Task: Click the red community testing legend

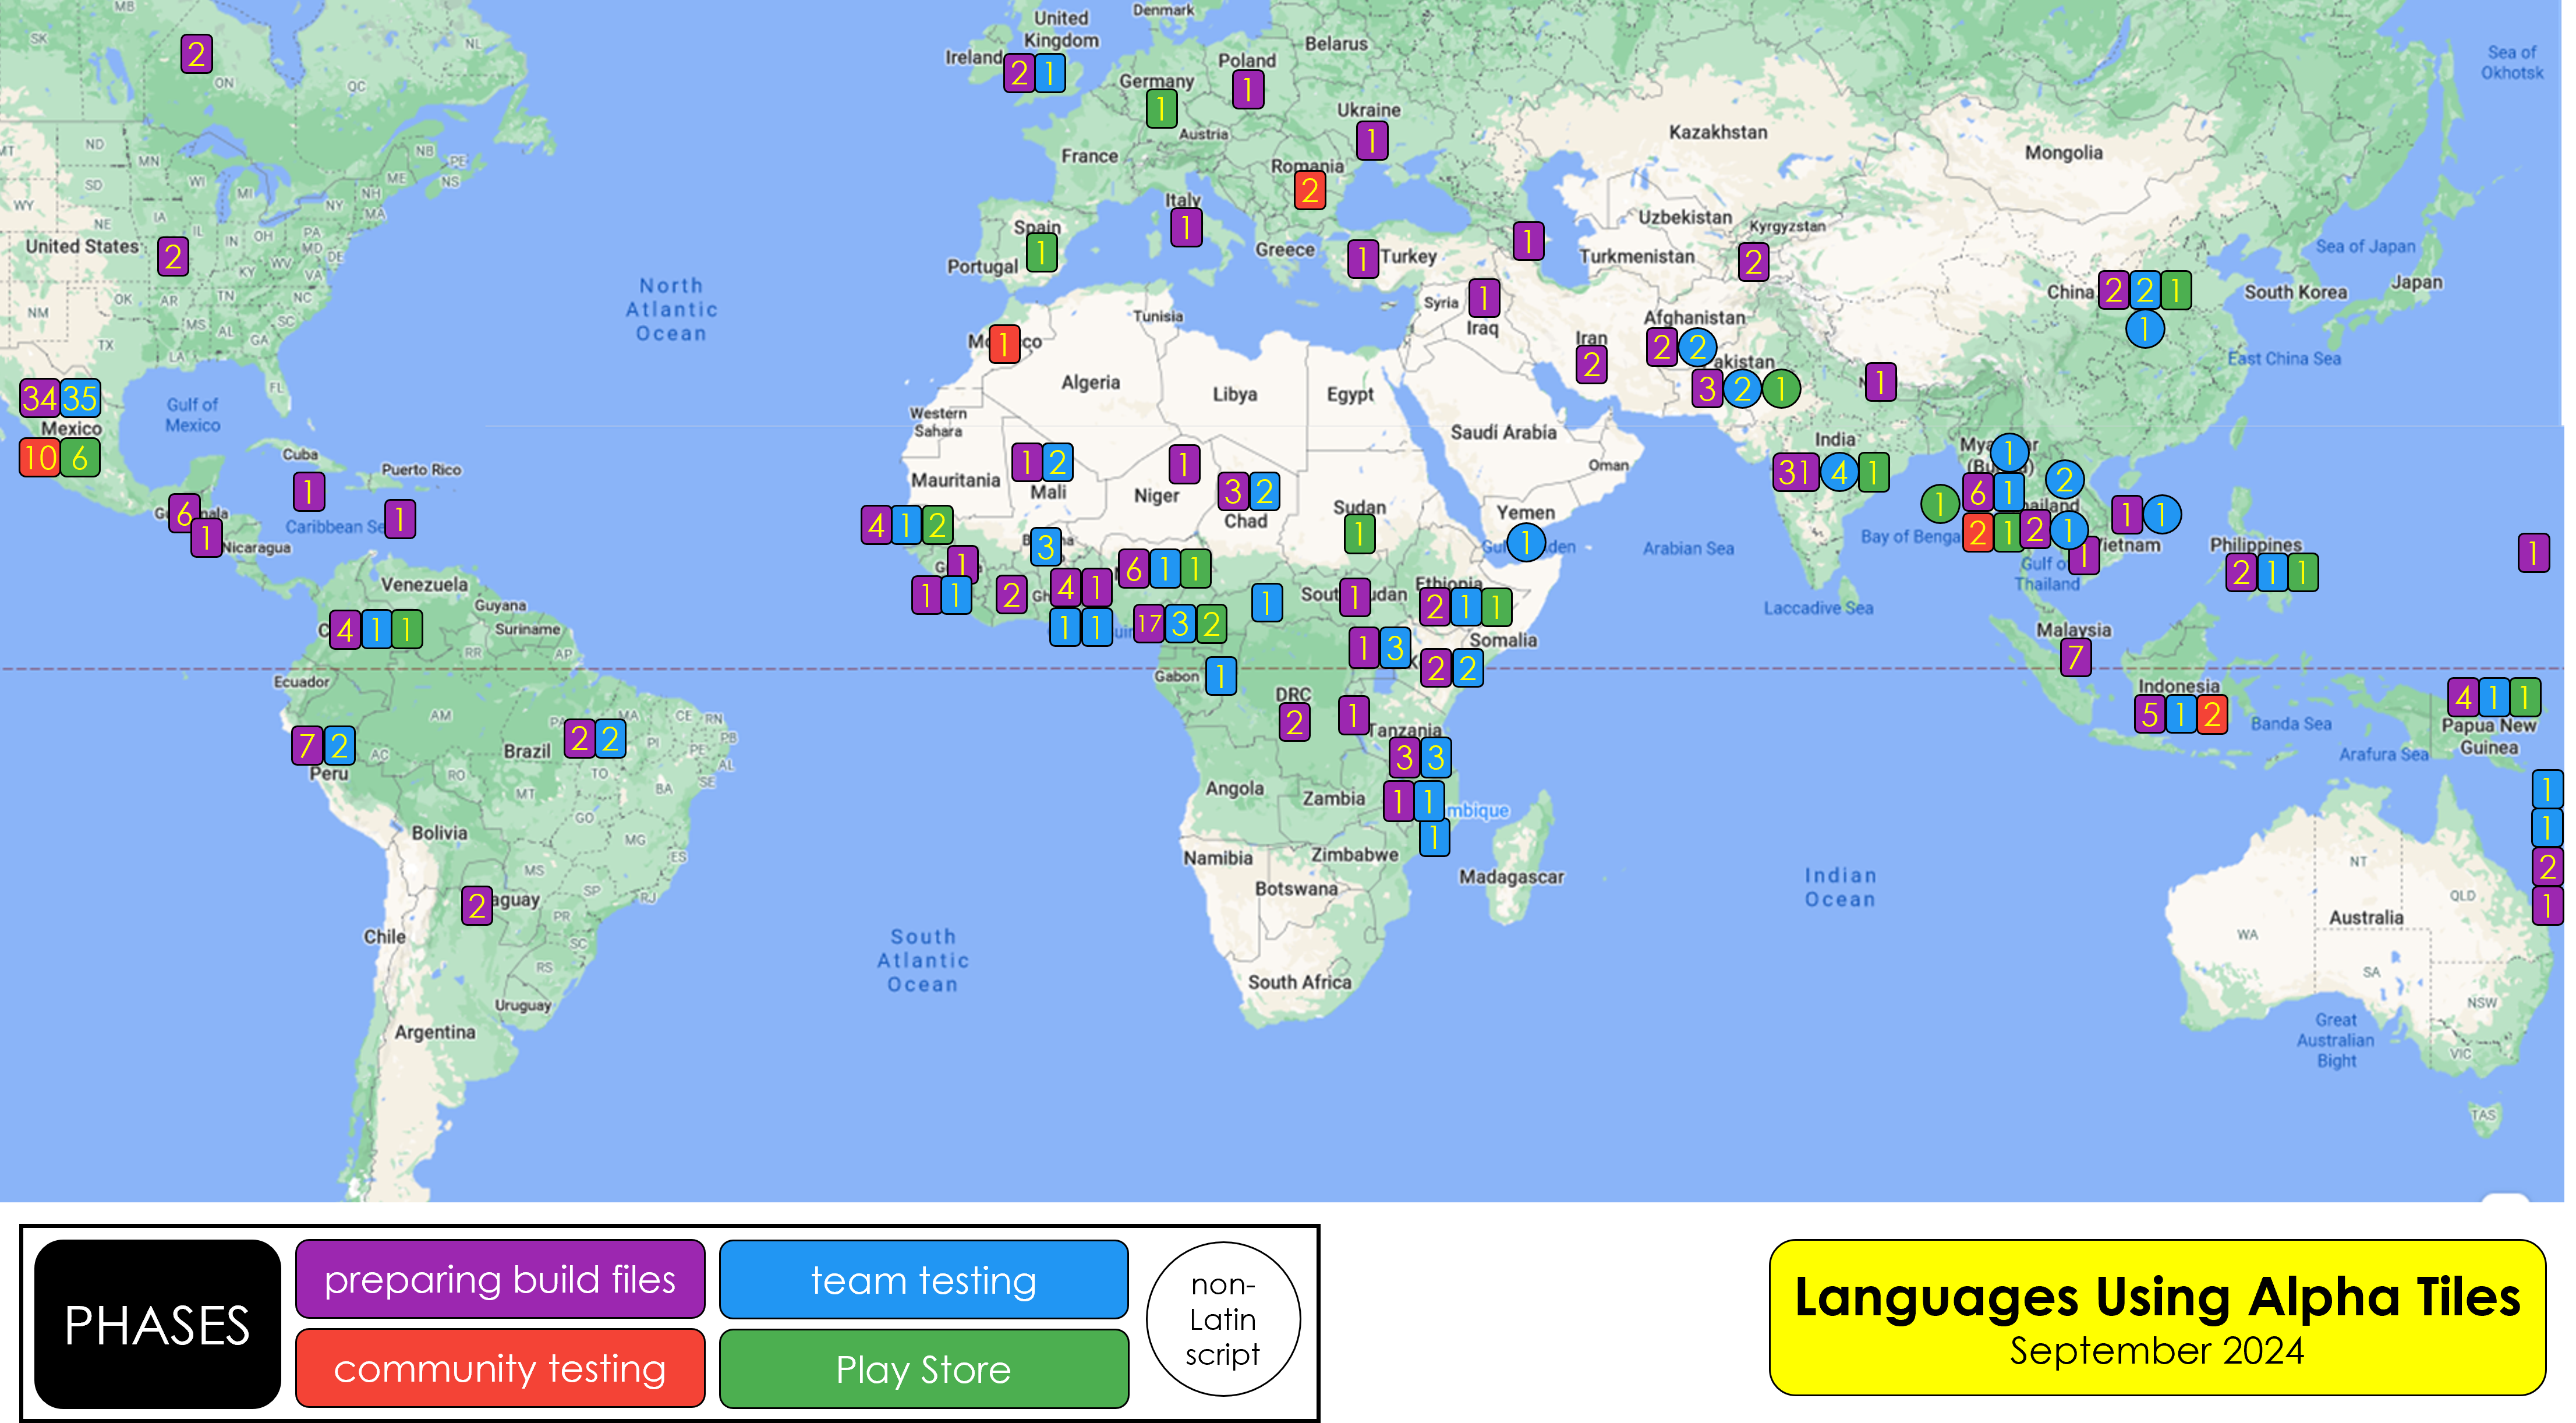Action: click(500, 1368)
